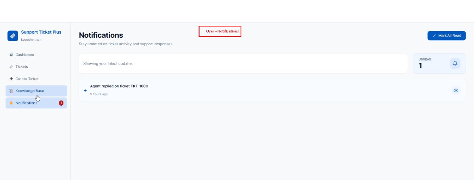Viewport: 474px width, 180px height.
Task: Click the bell icon beside Notifications in sidebar
Action: tap(11, 103)
